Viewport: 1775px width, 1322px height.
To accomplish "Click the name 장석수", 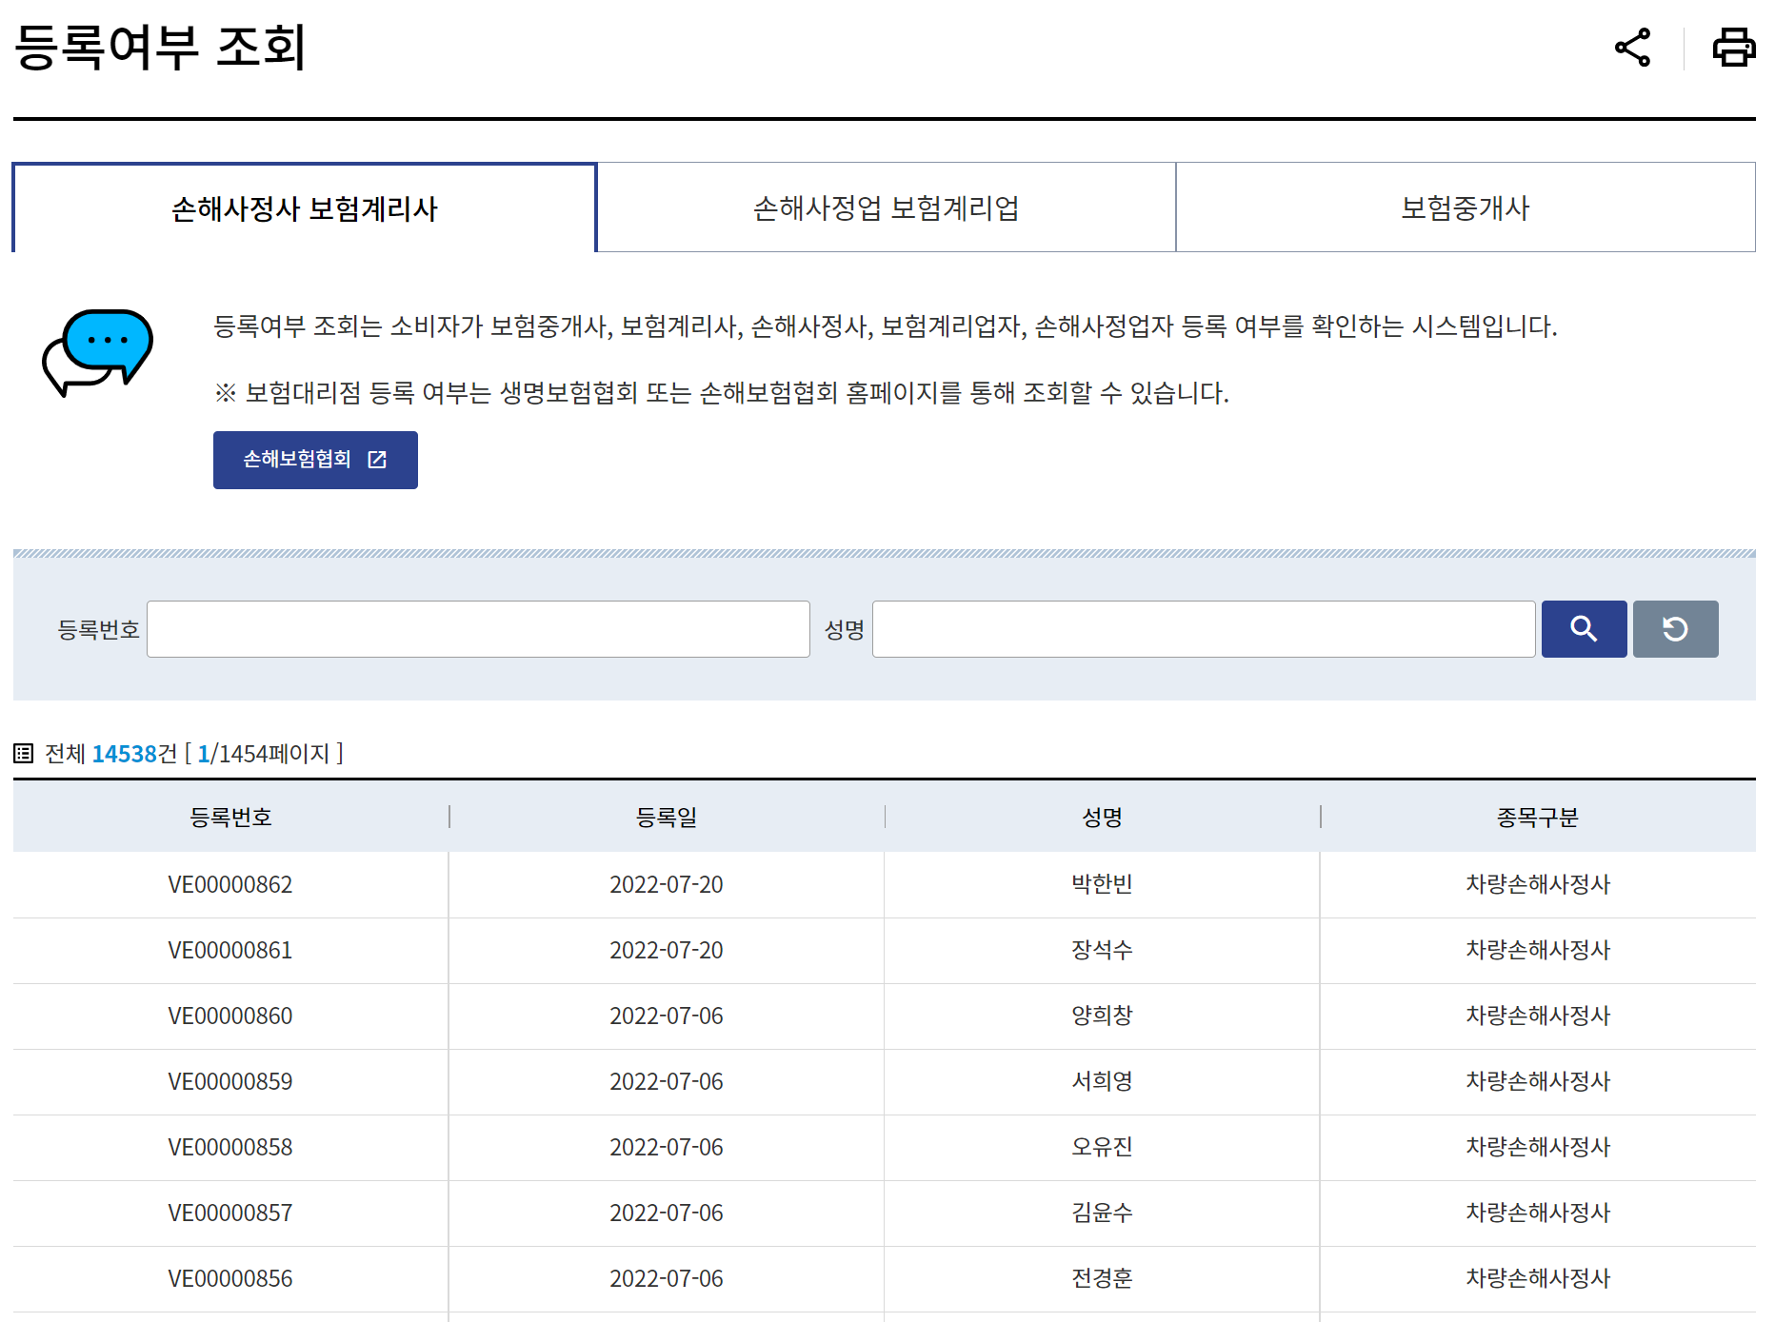I will click(x=1102, y=950).
